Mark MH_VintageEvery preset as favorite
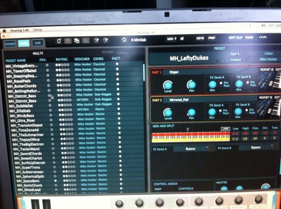Image resolution: width=281 pixels, height=209 pixels. (47, 66)
